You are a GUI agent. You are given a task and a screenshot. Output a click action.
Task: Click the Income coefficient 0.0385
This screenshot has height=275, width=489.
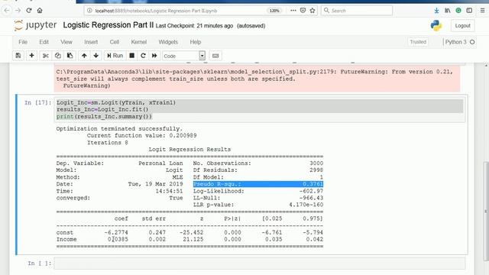tap(118, 239)
